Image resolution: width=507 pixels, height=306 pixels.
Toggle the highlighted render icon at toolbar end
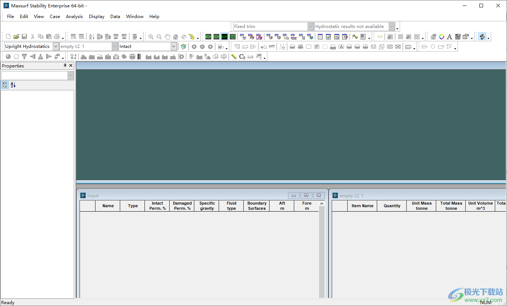[x=482, y=36]
